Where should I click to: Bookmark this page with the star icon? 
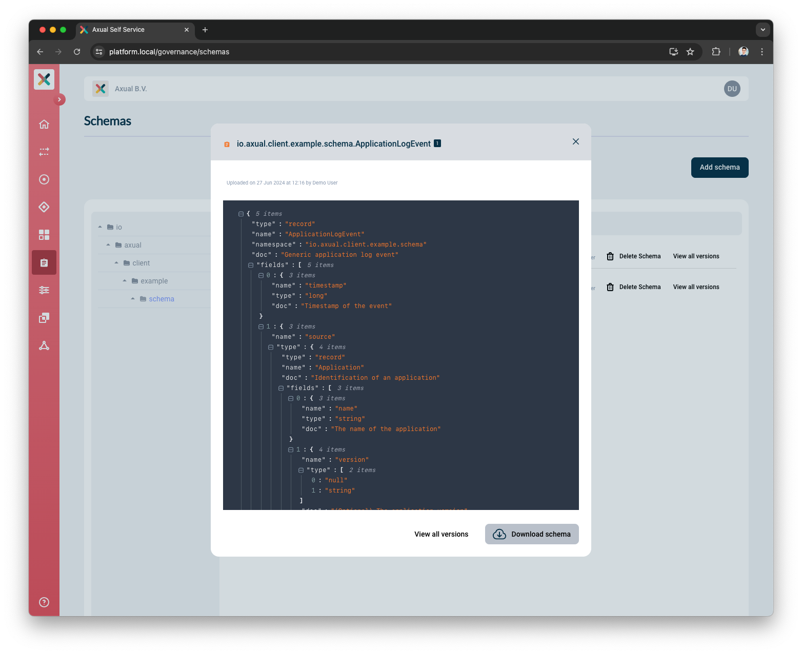click(x=690, y=52)
